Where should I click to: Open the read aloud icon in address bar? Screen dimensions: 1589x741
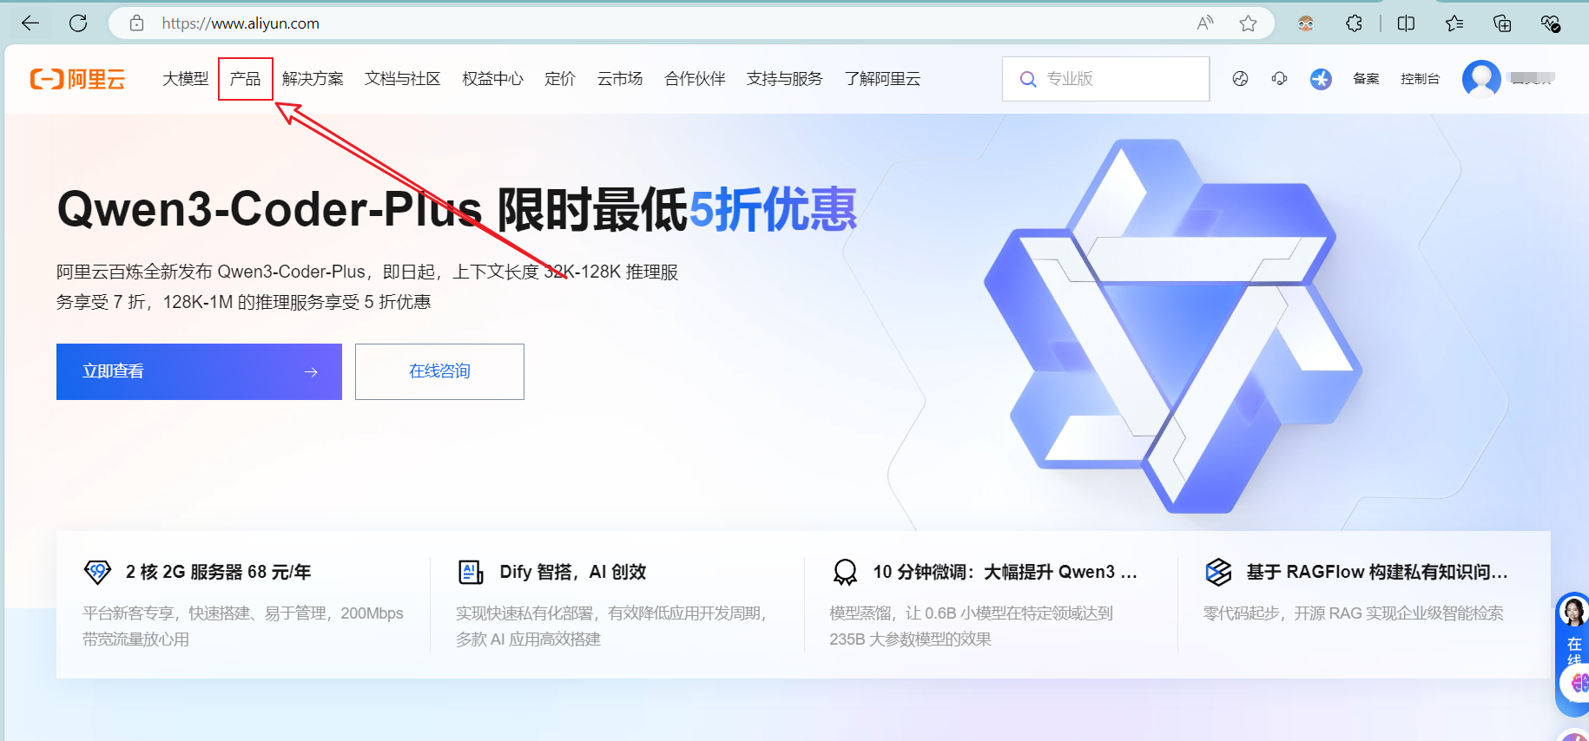click(1205, 23)
